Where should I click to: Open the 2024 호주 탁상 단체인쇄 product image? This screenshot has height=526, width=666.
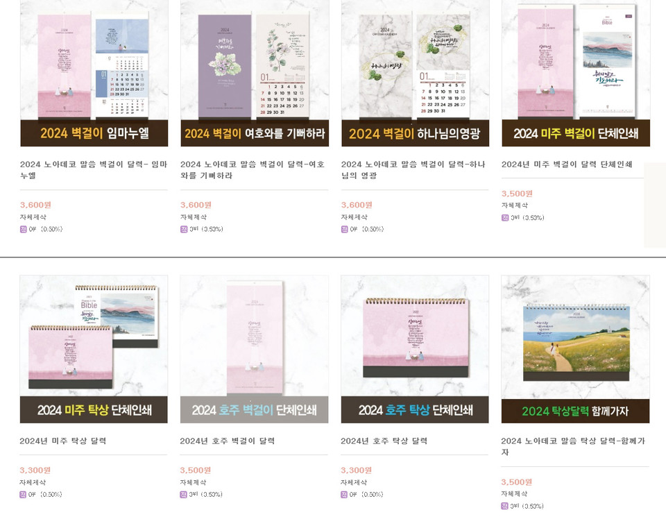point(415,349)
